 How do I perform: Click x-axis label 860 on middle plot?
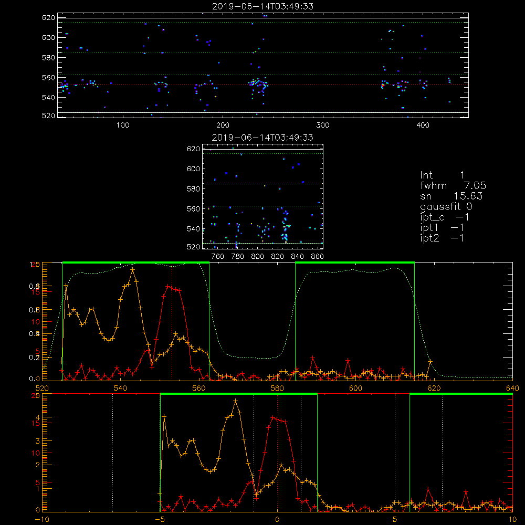click(318, 257)
